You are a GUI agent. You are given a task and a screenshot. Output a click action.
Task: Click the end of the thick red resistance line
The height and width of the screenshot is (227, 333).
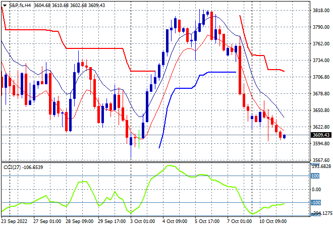[284, 71]
